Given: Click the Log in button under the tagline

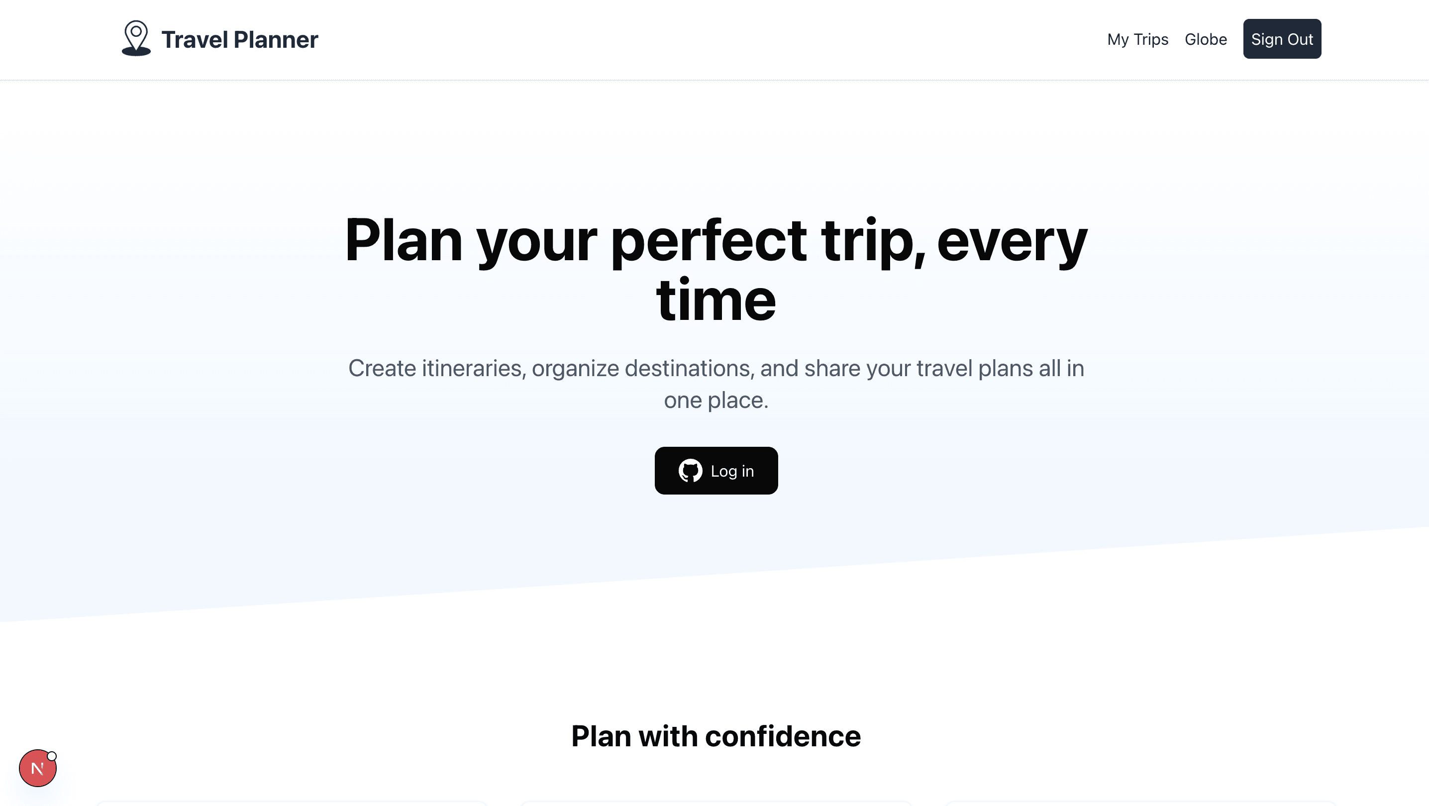Looking at the screenshot, I should 716,470.
